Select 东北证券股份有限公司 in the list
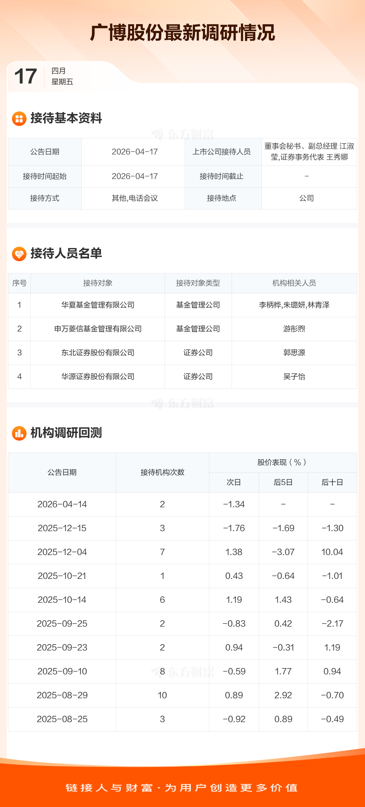 point(98,353)
